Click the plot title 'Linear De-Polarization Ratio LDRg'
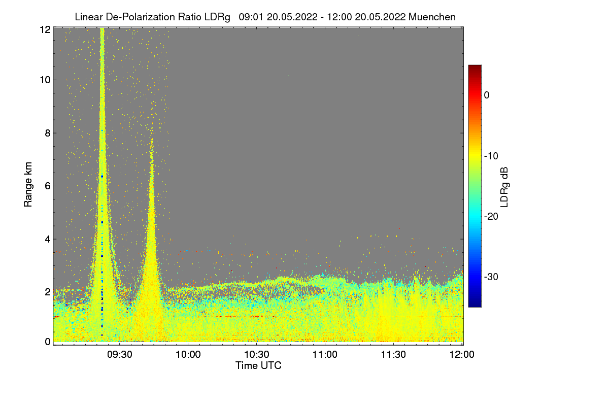This screenshot has height=406, width=609. coord(152,17)
